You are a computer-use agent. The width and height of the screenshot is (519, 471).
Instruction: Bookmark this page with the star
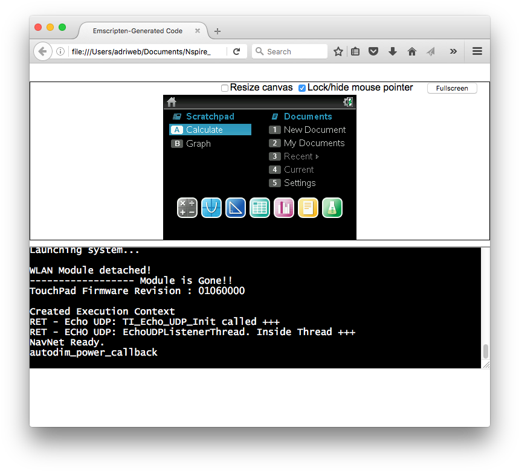pos(338,51)
